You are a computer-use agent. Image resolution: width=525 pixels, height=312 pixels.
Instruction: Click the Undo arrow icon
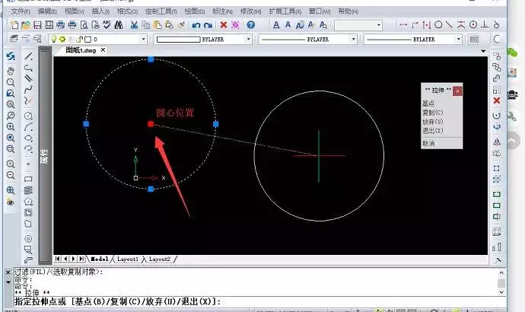195,25
